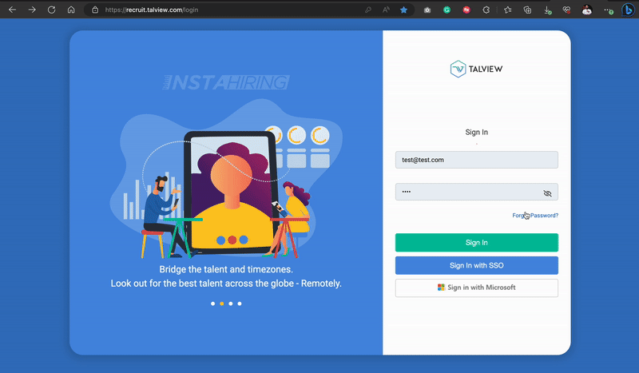
Task: Click the password input field
Action: coord(476,192)
